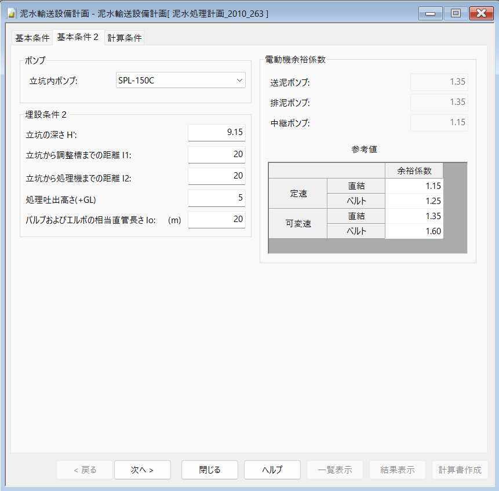
Task: Click the 定速 ベルト value 1.25 cell
Action: coord(414,201)
